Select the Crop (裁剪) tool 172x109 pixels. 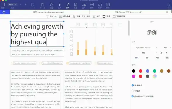click(86, 16)
